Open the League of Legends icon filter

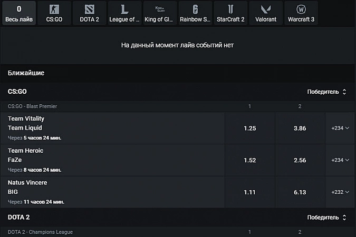[124, 10]
